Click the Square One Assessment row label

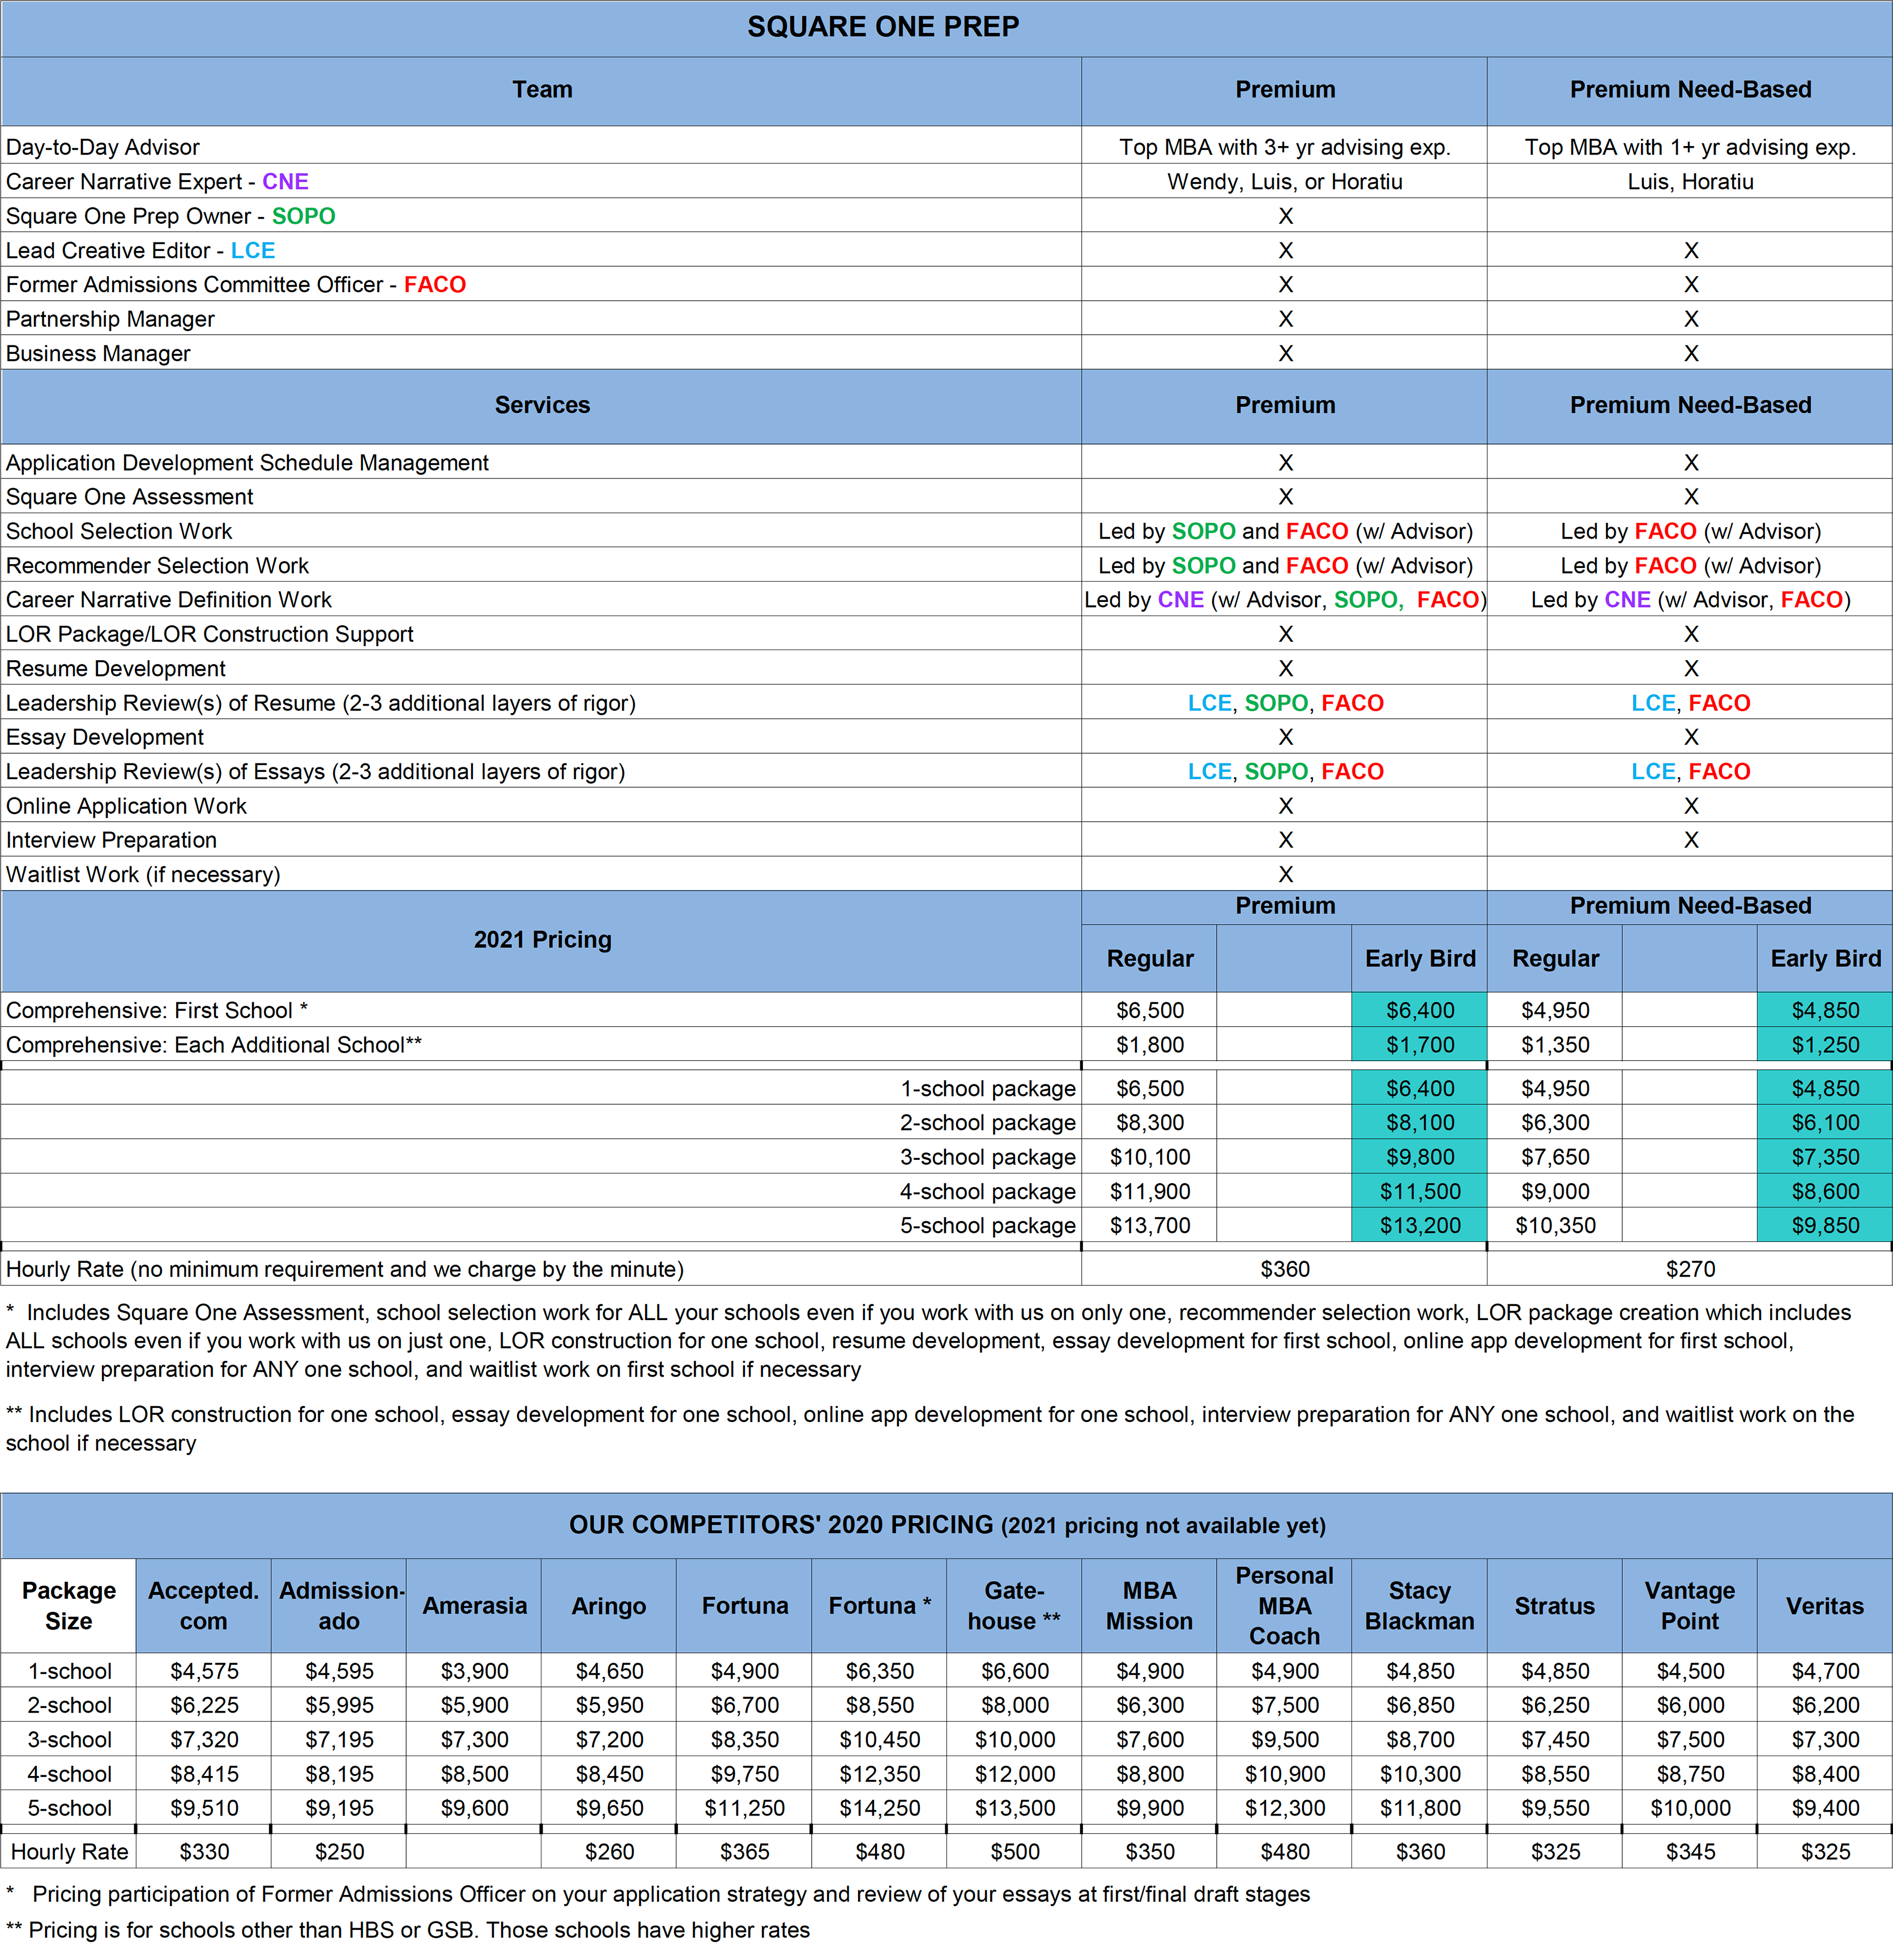coord(129,496)
